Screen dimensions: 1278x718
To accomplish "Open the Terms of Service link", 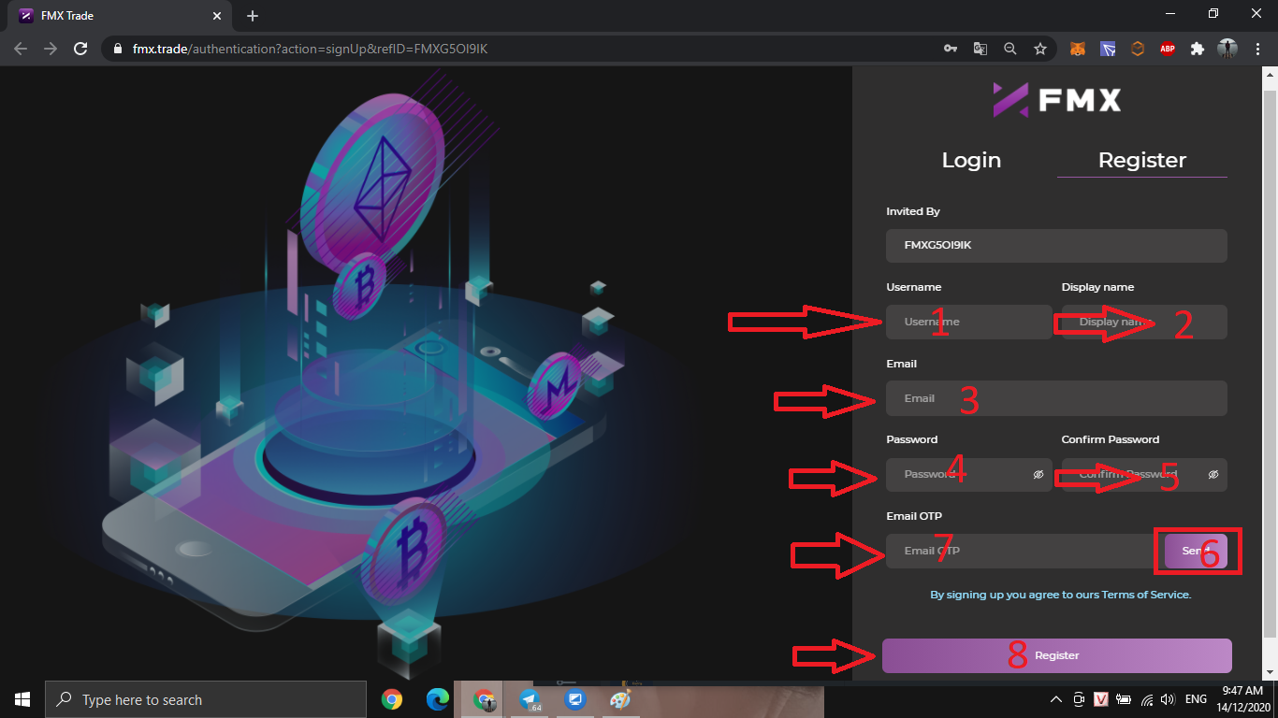I will [1146, 595].
